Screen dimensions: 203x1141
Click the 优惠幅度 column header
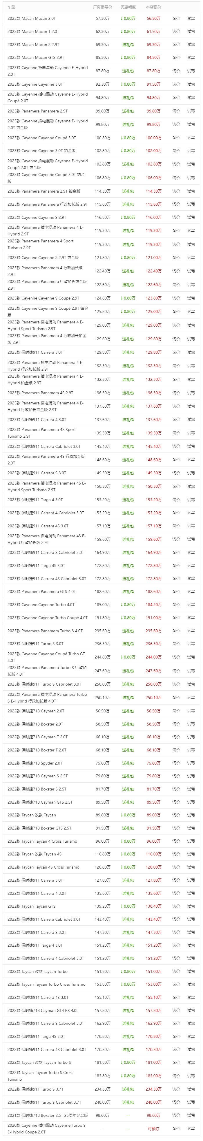click(128, 7)
